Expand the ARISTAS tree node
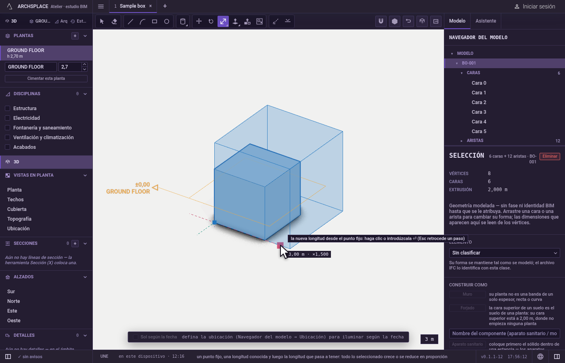This screenshot has height=363, width=565. coord(462,141)
